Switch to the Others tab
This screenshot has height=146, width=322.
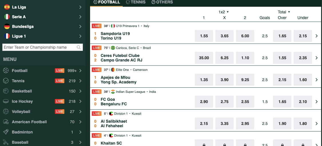coord(162,2)
